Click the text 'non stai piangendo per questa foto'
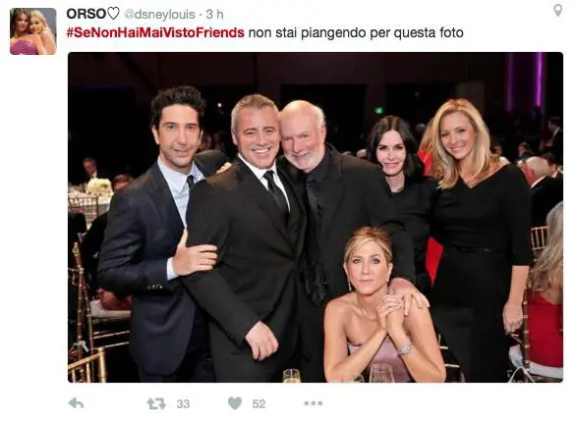Screen dimensions: 574x421 click(356, 33)
